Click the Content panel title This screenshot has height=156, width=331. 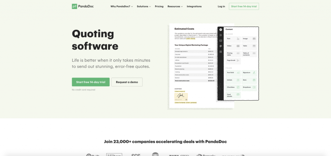(x=229, y=29)
